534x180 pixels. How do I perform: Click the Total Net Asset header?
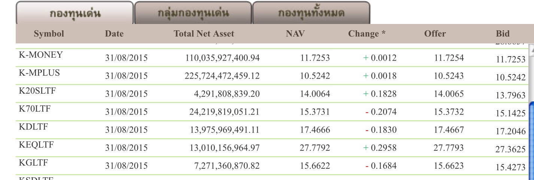[204, 34]
